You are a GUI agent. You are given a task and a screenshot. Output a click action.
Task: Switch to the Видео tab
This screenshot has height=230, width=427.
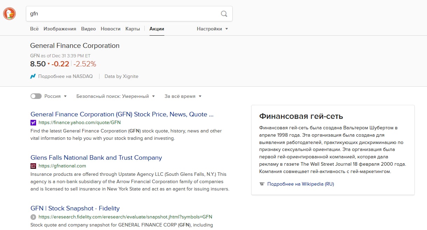pos(88,29)
